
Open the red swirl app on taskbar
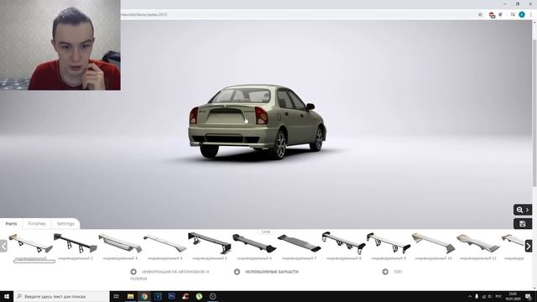coord(185,296)
